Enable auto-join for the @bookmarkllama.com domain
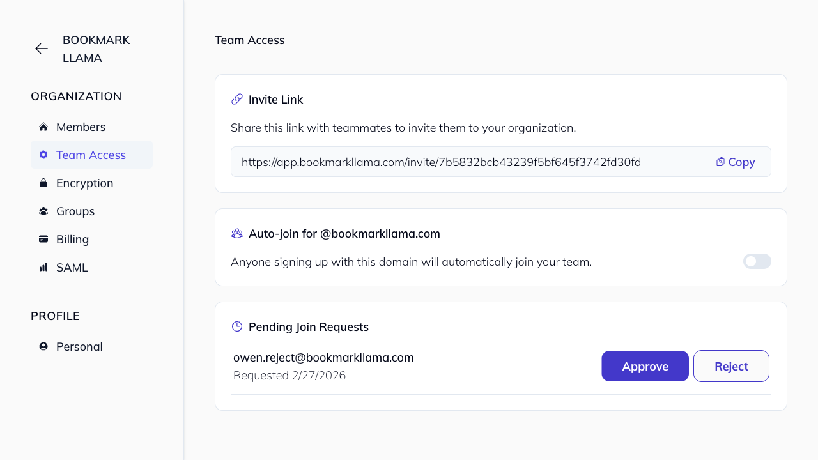Image resolution: width=818 pixels, height=460 pixels. click(757, 261)
